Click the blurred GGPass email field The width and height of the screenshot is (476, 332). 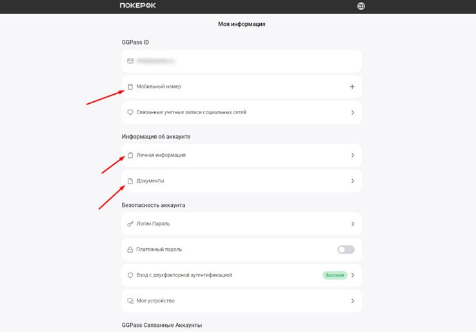click(x=242, y=61)
